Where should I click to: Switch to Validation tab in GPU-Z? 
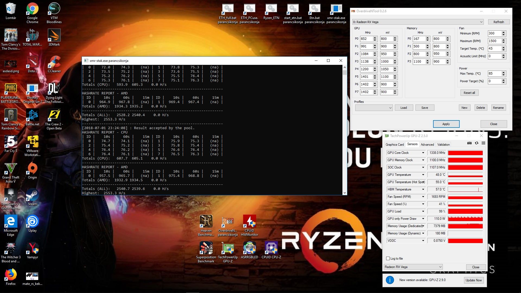coord(443,145)
